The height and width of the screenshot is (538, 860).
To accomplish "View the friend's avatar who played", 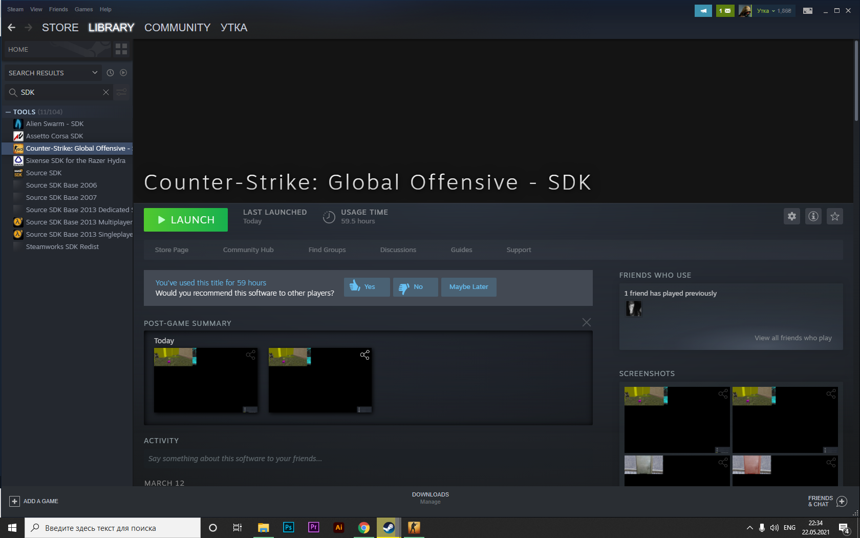I will pos(634,308).
